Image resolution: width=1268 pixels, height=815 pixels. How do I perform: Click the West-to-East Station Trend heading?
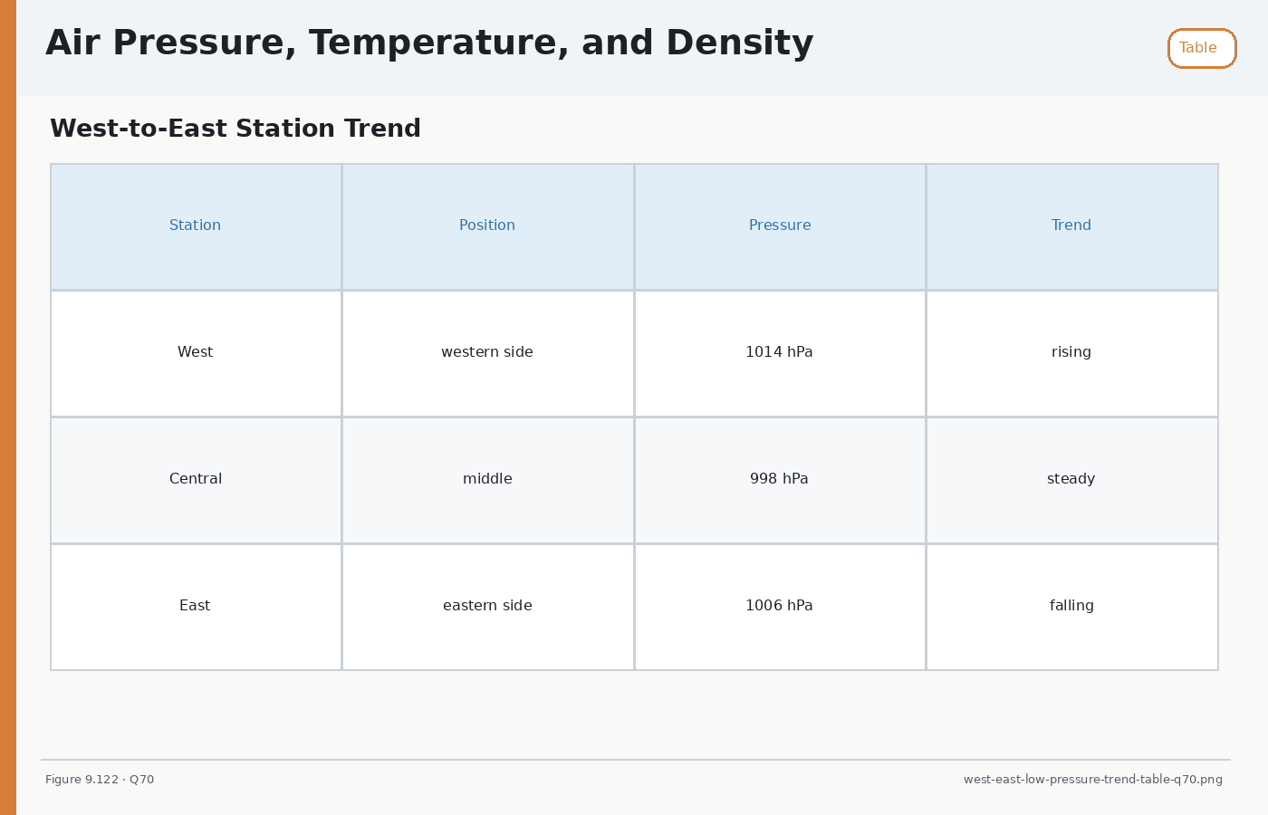coord(235,129)
